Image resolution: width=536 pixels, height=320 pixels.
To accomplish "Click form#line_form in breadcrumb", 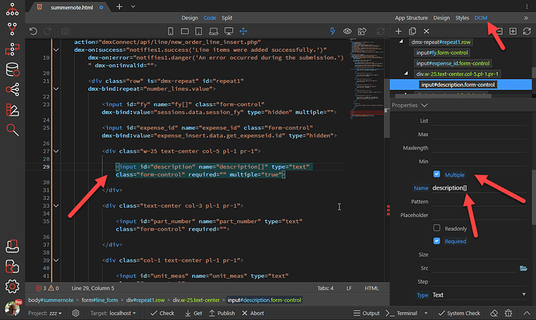I will point(99,300).
